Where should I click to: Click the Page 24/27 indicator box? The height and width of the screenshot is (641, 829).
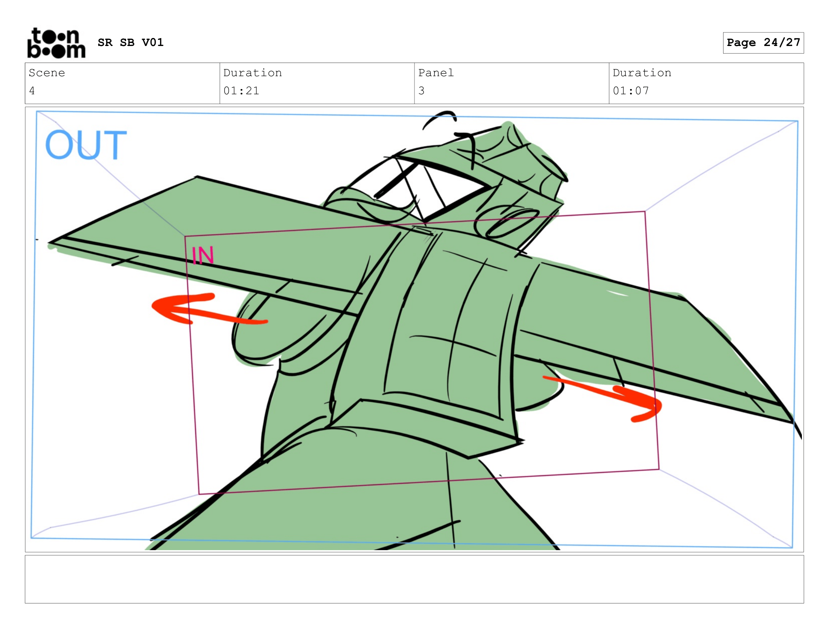click(763, 43)
